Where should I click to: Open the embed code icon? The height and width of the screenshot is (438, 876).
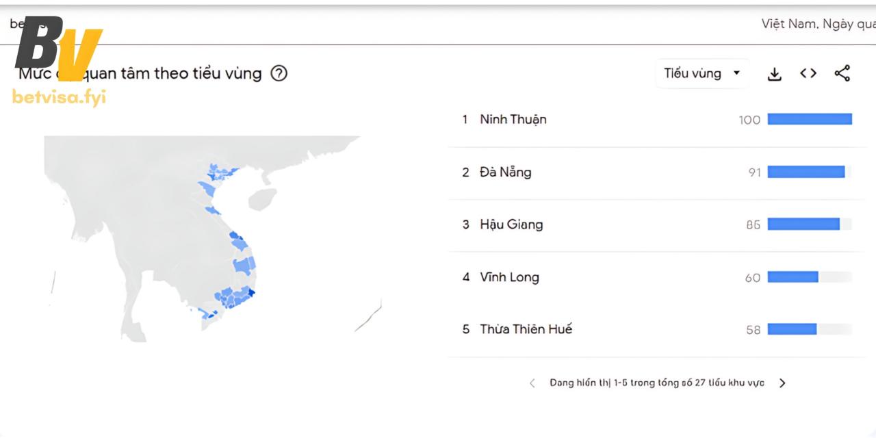808,73
